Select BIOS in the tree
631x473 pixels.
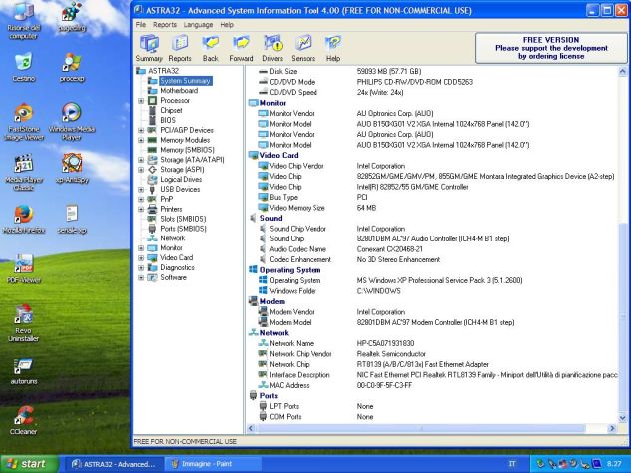(168, 120)
